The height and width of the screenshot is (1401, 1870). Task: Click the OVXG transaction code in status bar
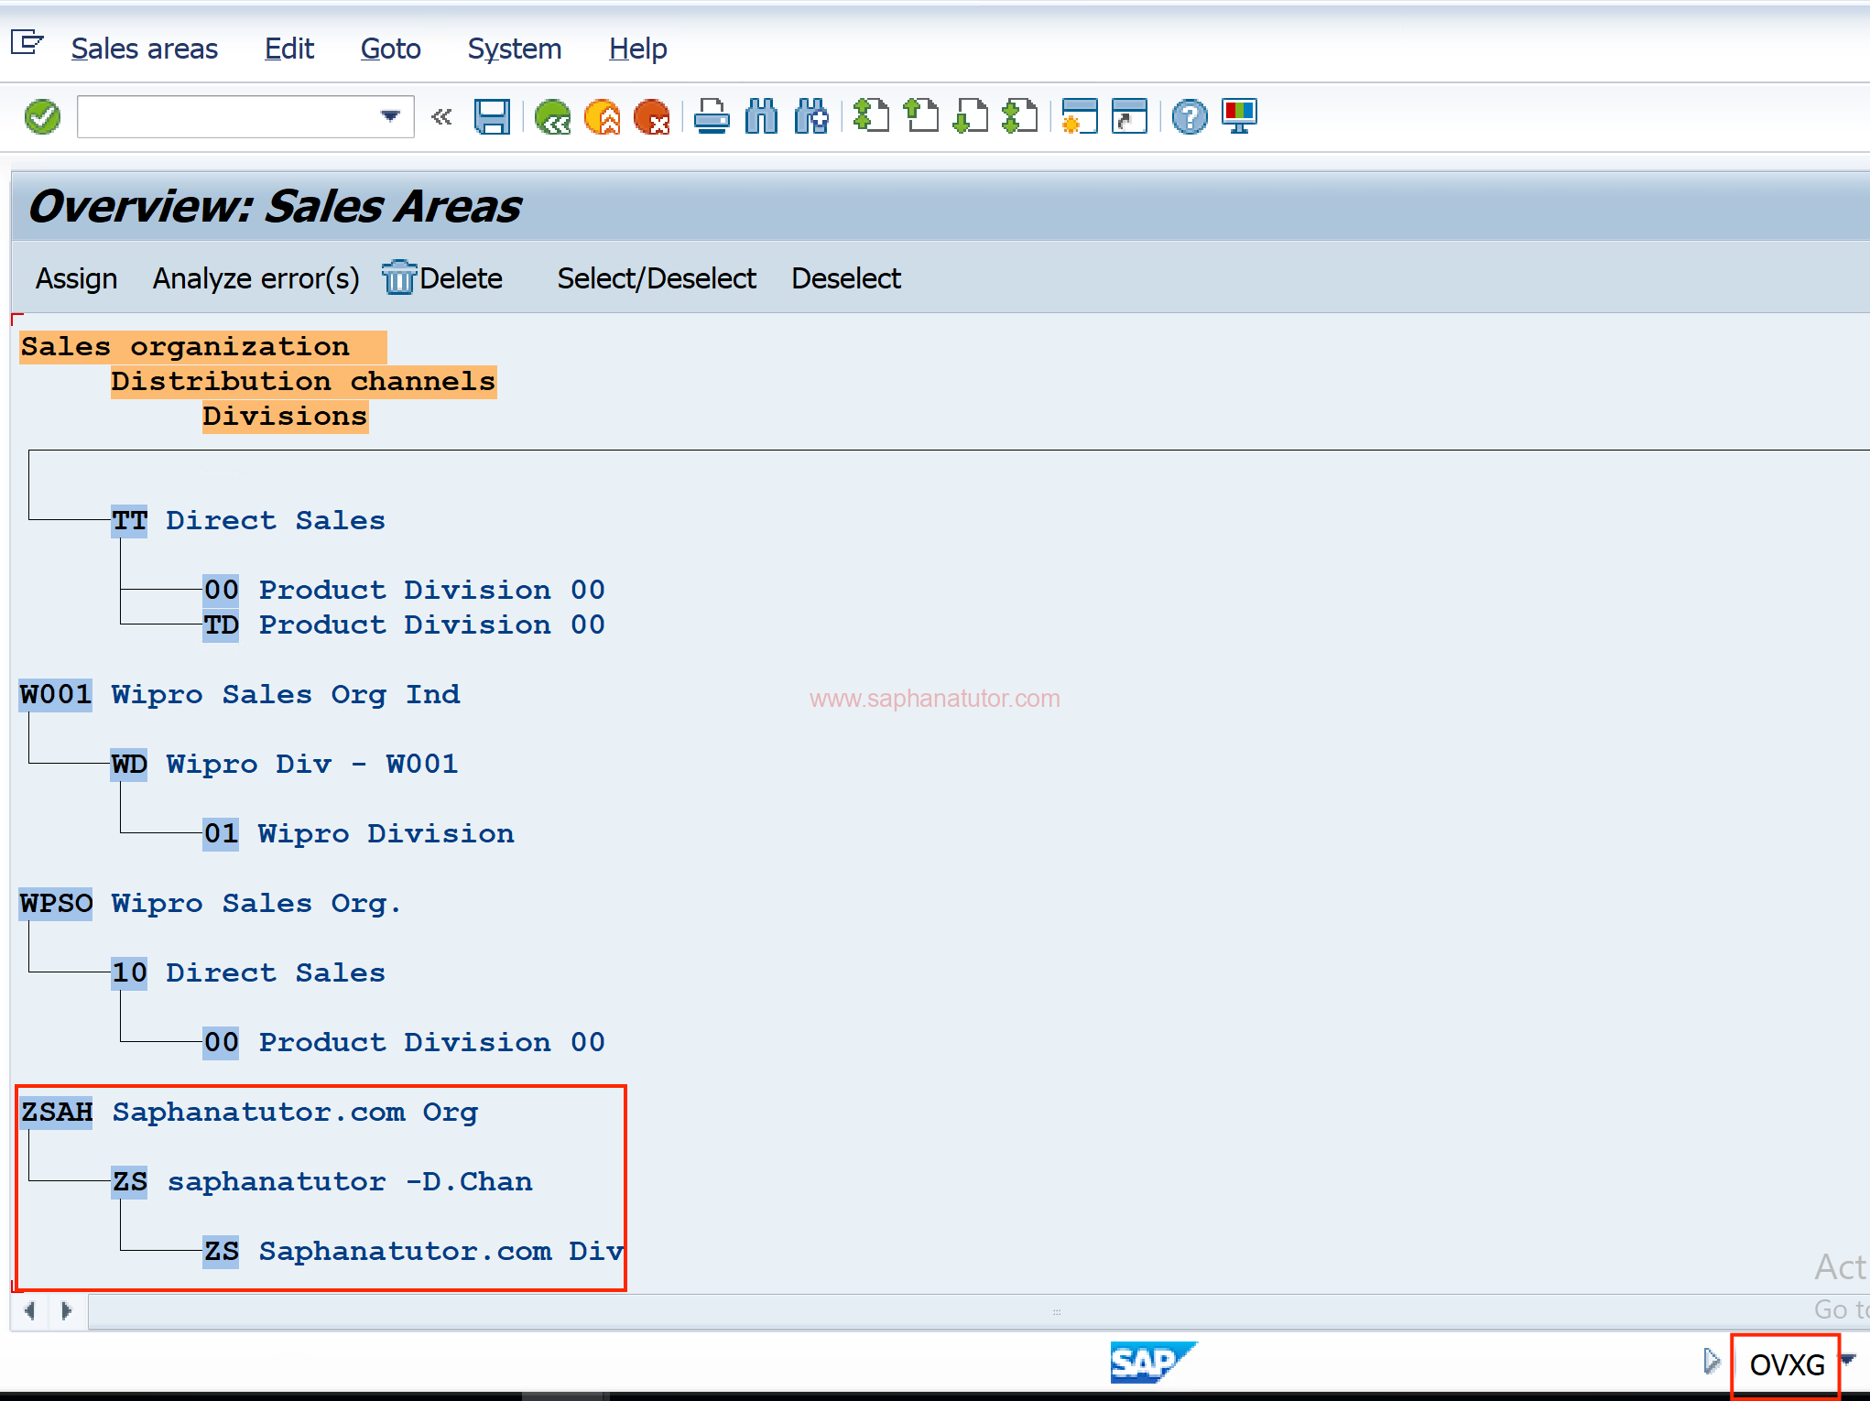[x=1786, y=1365]
